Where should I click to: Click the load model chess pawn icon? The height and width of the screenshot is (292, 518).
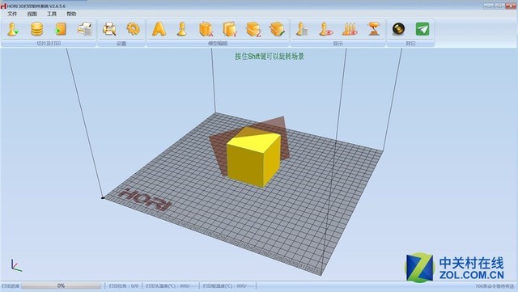click(x=13, y=29)
